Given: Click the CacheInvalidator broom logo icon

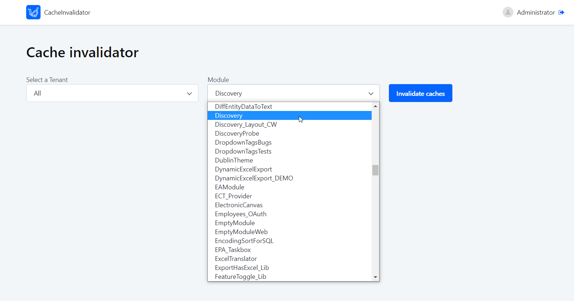Looking at the screenshot, I should [33, 12].
